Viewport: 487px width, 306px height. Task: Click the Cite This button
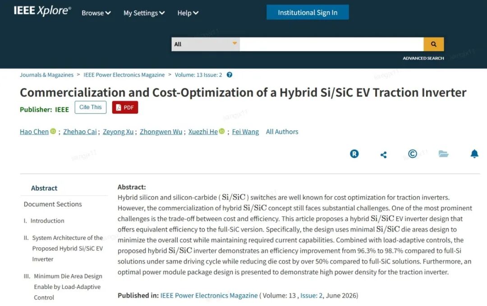point(90,107)
